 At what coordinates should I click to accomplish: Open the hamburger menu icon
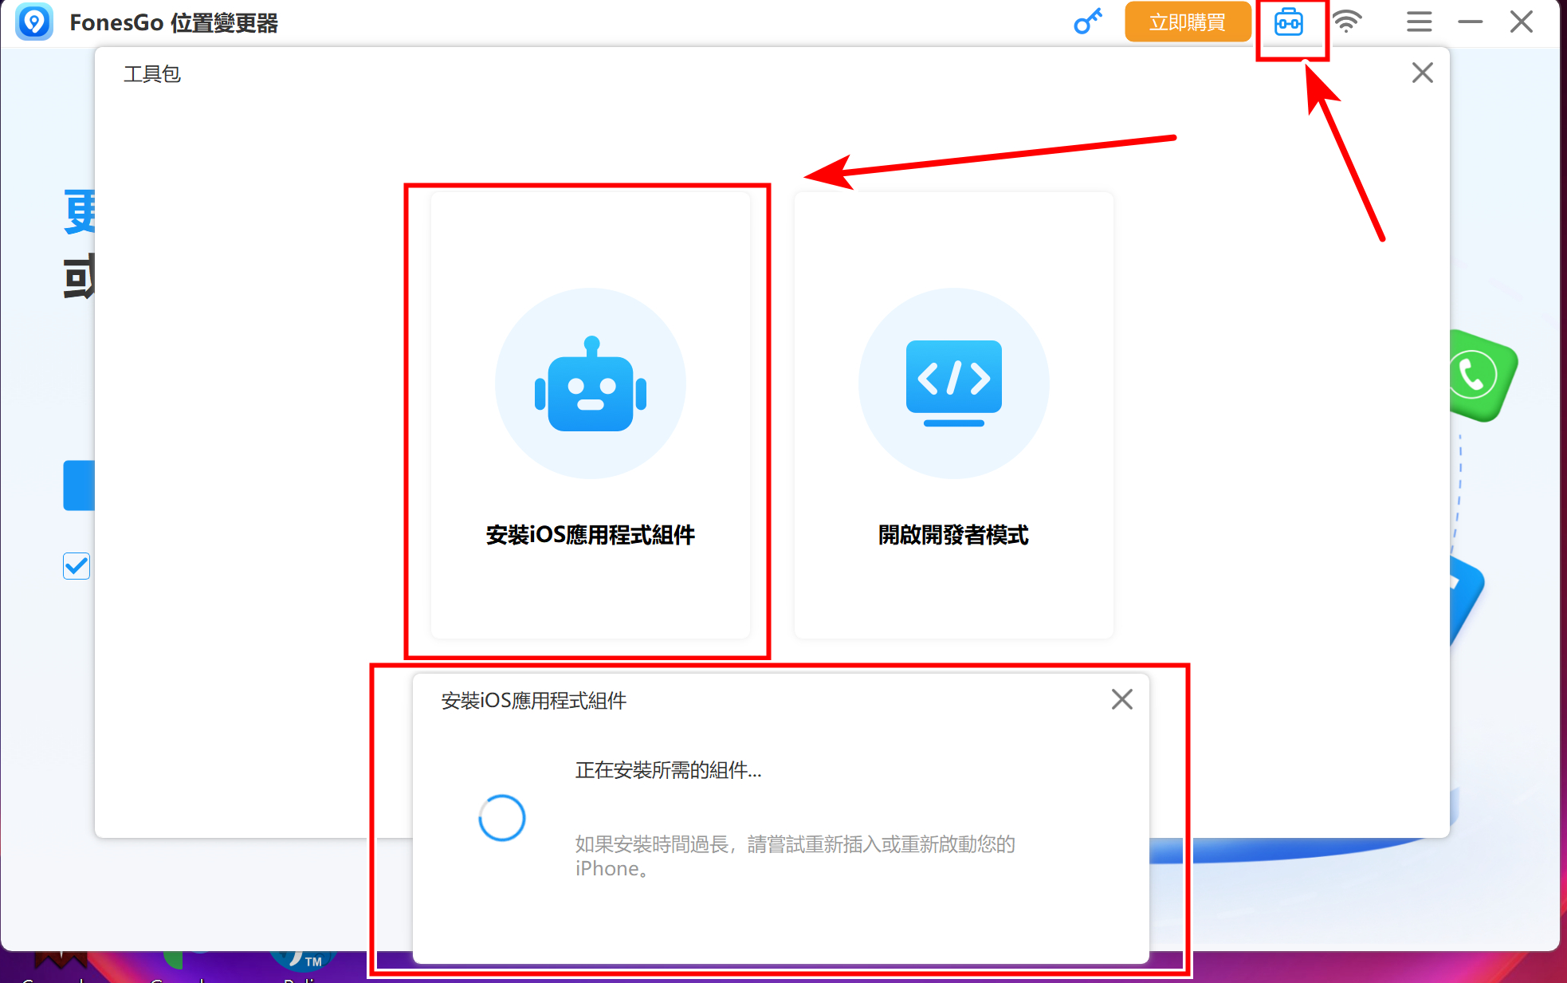[1419, 22]
